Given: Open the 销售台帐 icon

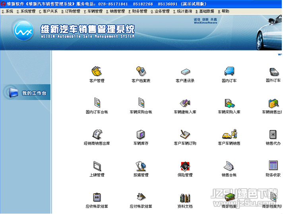Looking at the screenshot, I should (229, 166).
